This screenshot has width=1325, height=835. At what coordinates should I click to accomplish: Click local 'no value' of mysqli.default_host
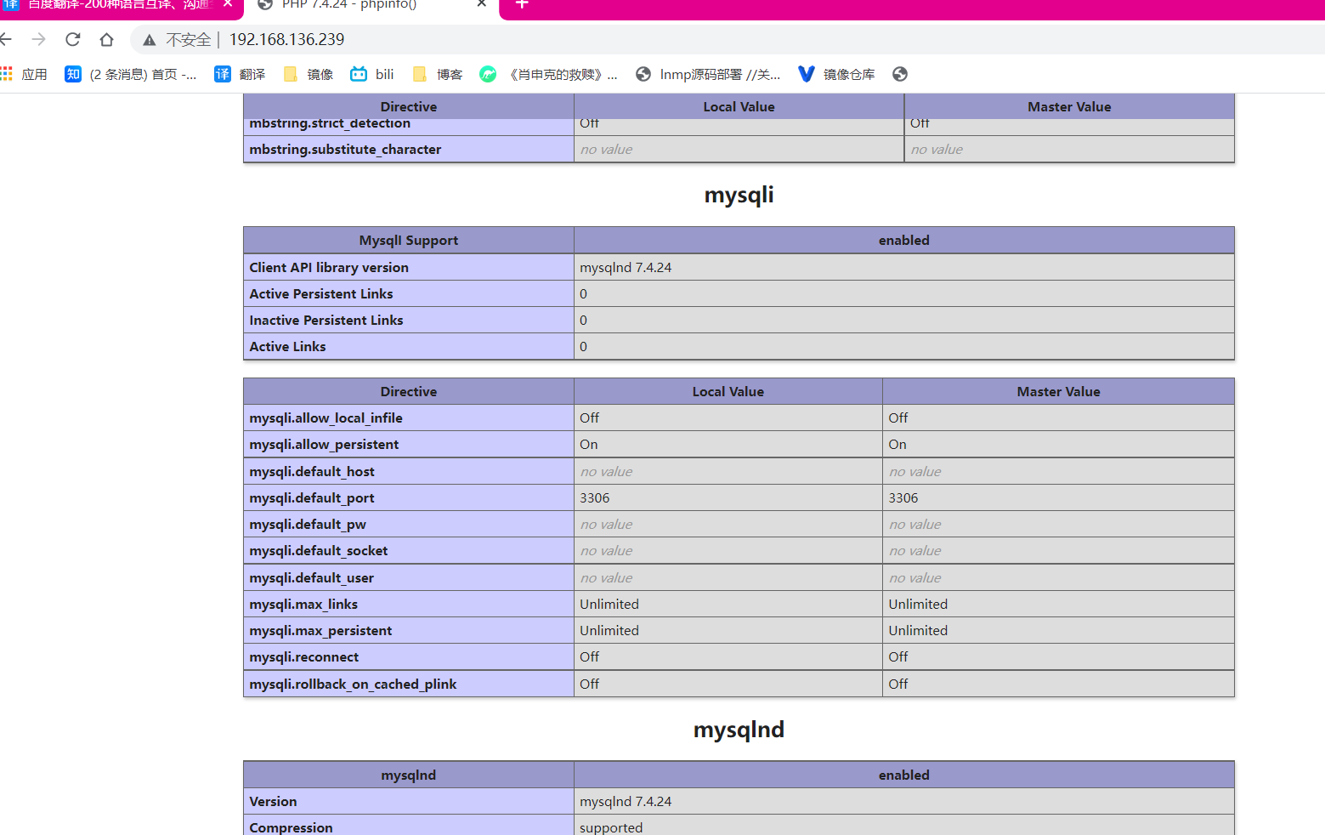(x=606, y=471)
